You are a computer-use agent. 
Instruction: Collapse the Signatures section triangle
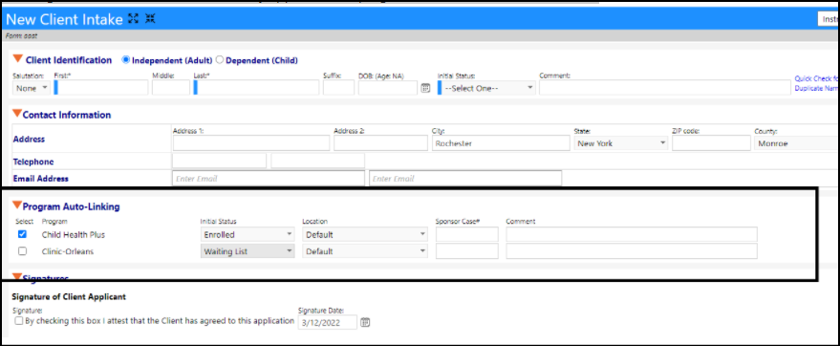click(x=17, y=277)
